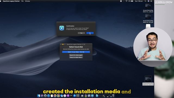Click the screen recording status icon in menu bar

pos(121,1)
